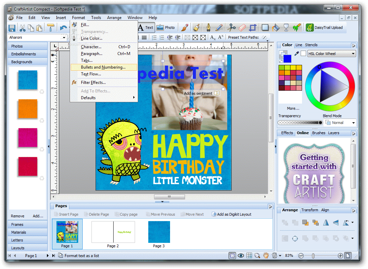This screenshot has width=368, height=269.
Task: Expand the Color panel options arrow
Action: [354, 46]
